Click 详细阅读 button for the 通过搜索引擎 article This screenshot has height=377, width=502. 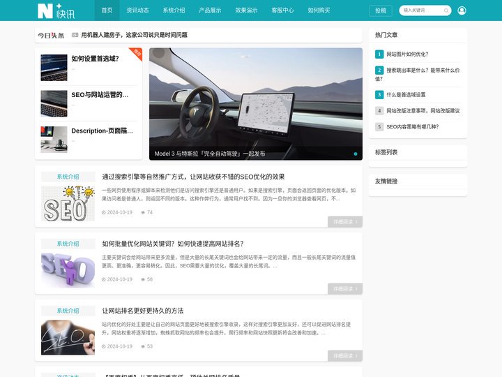pos(345,222)
